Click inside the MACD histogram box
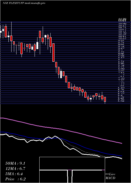The height and width of the screenshot is (183, 131). pos(72,170)
